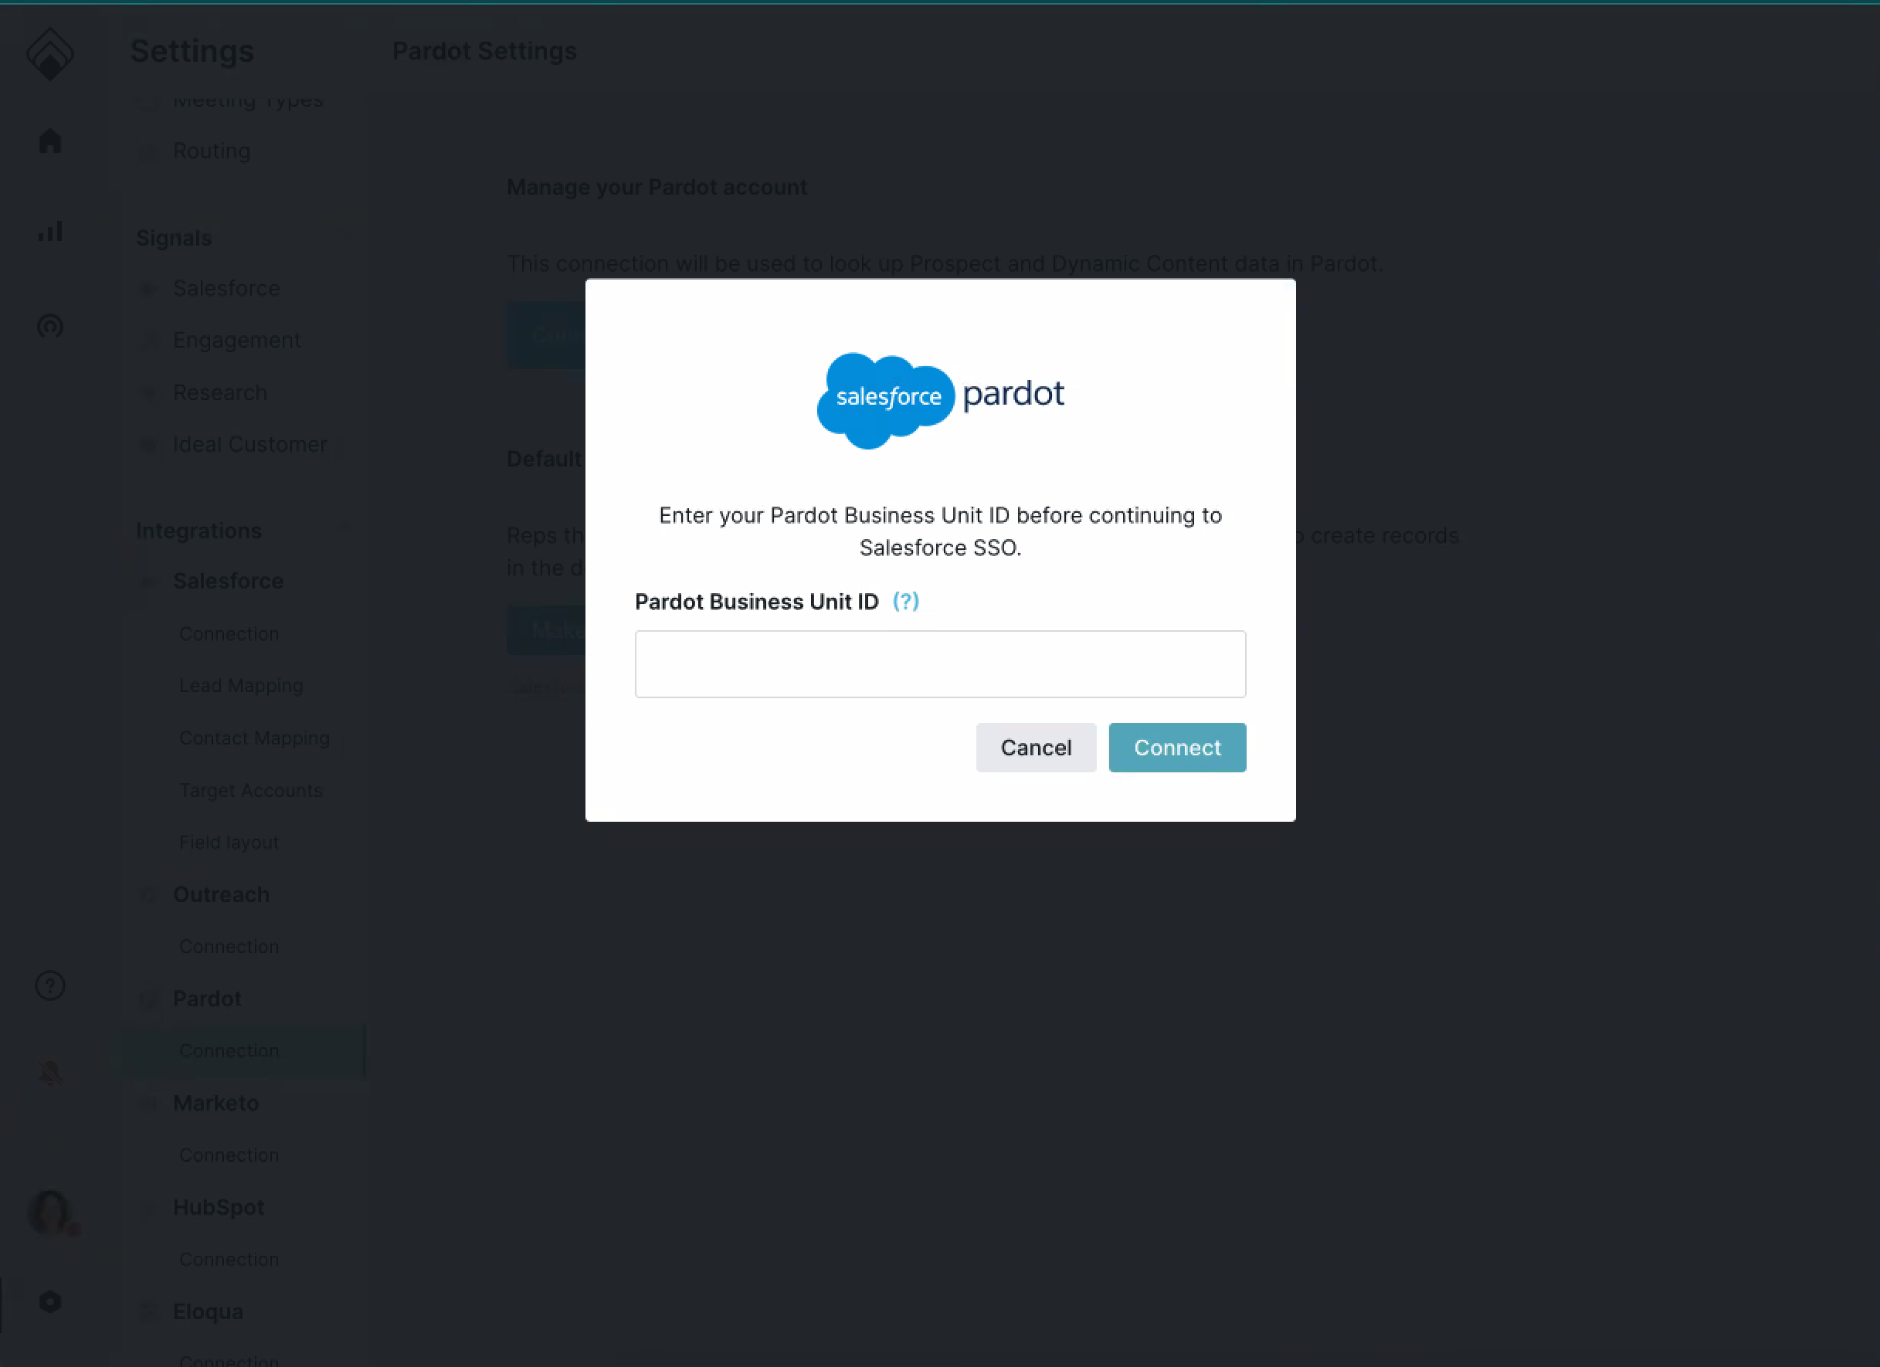Click the Pardot integration icon in sidebar

coord(148,999)
